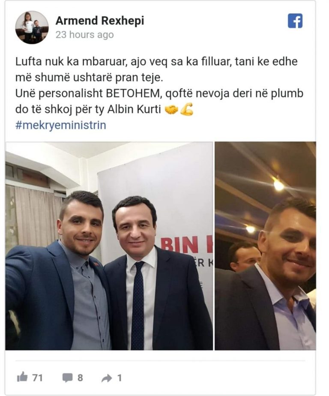
Task: Click the handshake emoji in the post
Action: [x=171, y=110]
